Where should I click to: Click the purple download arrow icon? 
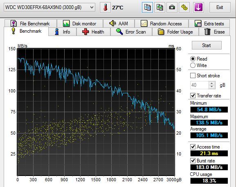(x=198, y=7)
